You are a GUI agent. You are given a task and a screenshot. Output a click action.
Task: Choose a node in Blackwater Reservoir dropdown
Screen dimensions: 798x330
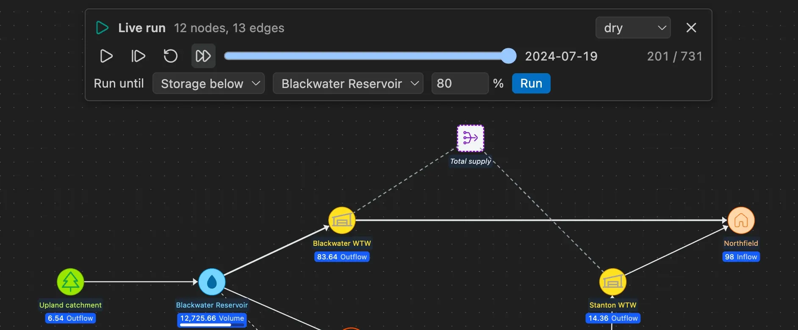click(348, 83)
